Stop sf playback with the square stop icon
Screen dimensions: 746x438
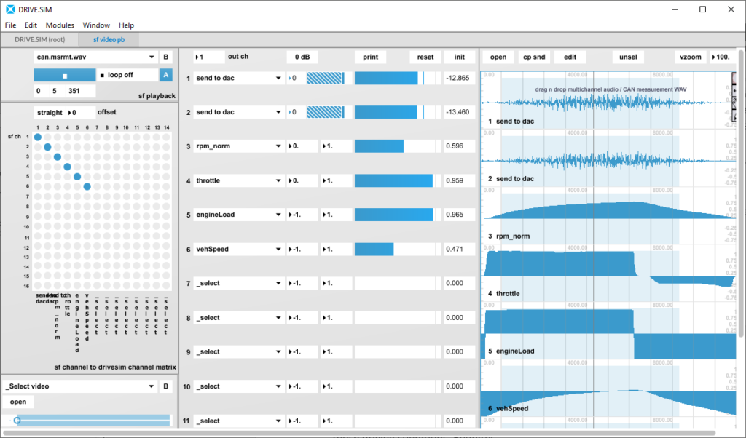tap(64, 74)
